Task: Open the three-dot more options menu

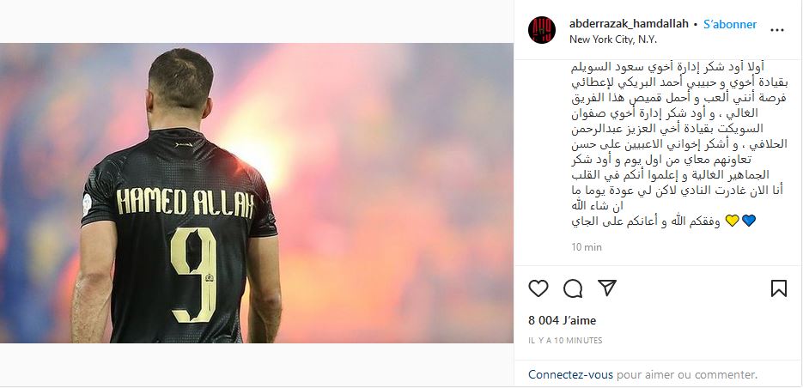Action: 777,30
